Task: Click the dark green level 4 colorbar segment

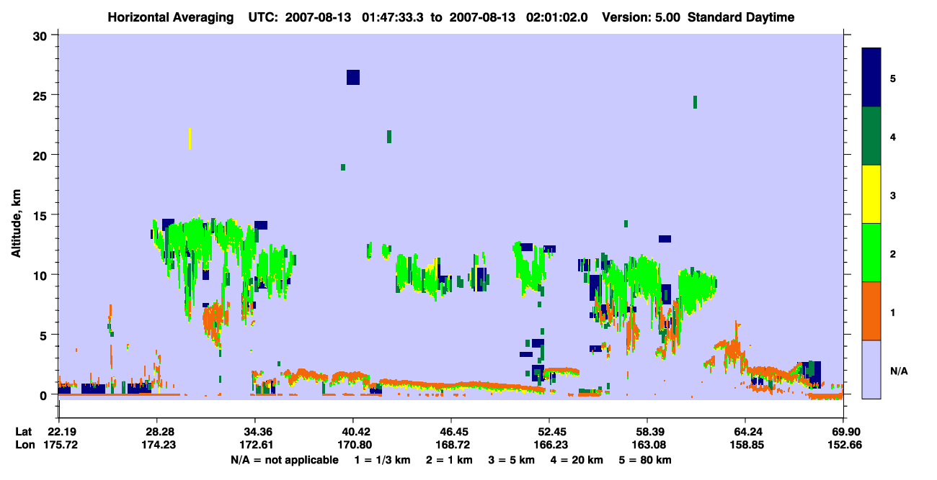Action: [x=871, y=136]
